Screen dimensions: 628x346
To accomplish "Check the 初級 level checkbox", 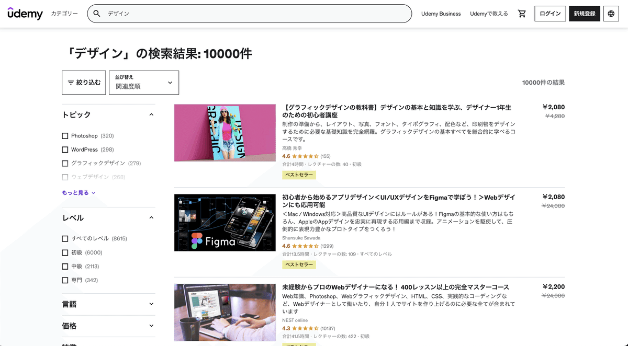I will 65,252.
